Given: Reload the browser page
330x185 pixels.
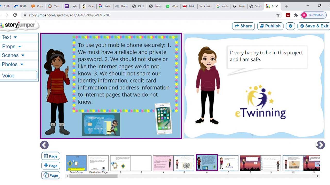Looking at the screenshot, I should coord(15,15).
